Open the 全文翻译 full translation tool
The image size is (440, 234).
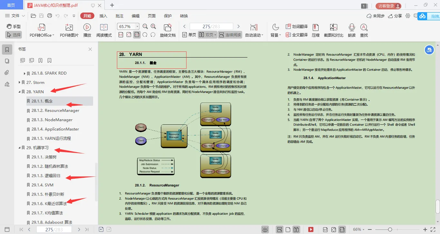pos(297,35)
